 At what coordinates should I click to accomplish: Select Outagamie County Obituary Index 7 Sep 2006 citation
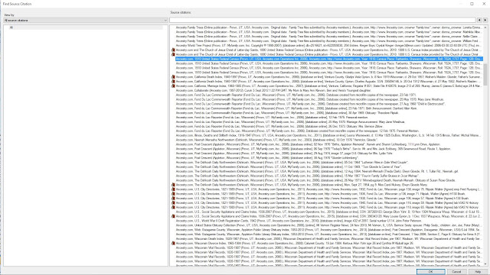click(x=328, y=235)
